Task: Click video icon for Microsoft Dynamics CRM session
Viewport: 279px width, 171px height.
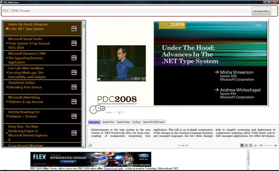Action: [x=74, y=58]
